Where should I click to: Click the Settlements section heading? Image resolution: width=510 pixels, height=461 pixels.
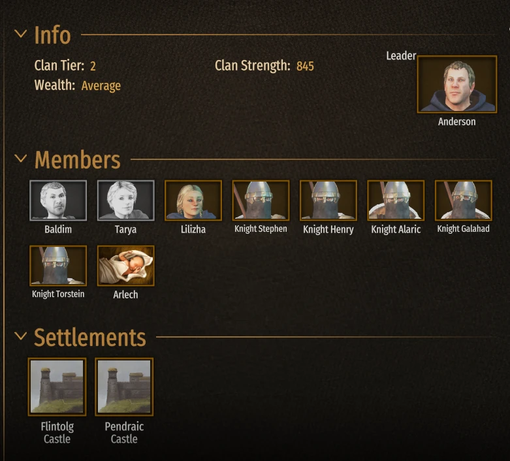pyautogui.click(x=90, y=338)
